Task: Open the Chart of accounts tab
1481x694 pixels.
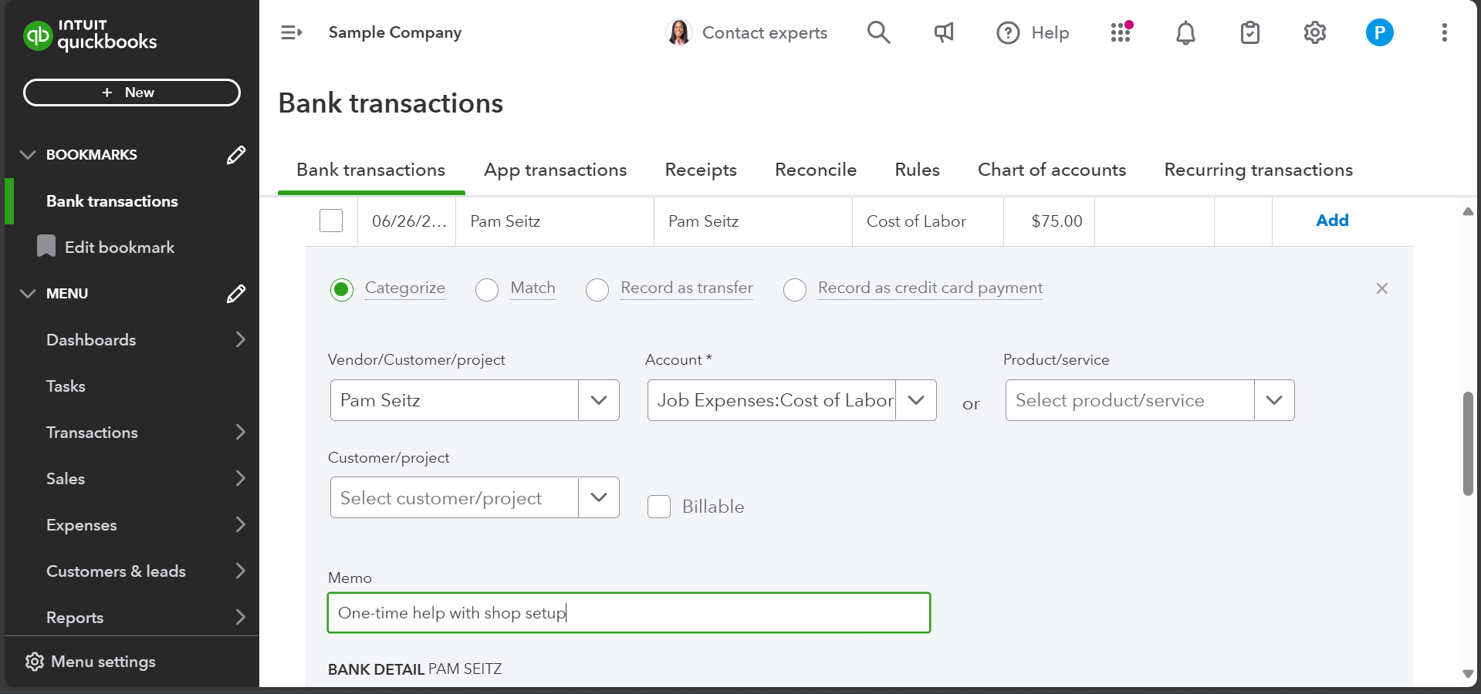Action: (x=1051, y=170)
